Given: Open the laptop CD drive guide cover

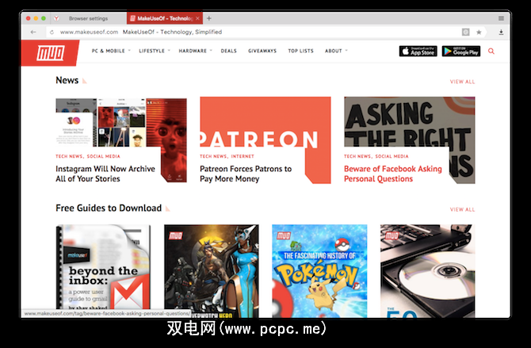Looking at the screenshot, I should 427,271.
